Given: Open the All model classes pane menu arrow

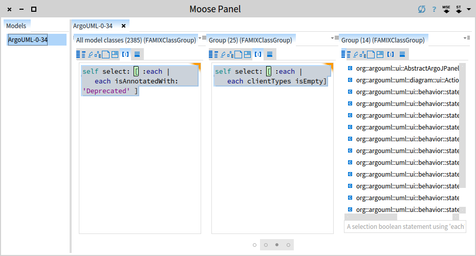Looking at the screenshot, I should [201, 38].
